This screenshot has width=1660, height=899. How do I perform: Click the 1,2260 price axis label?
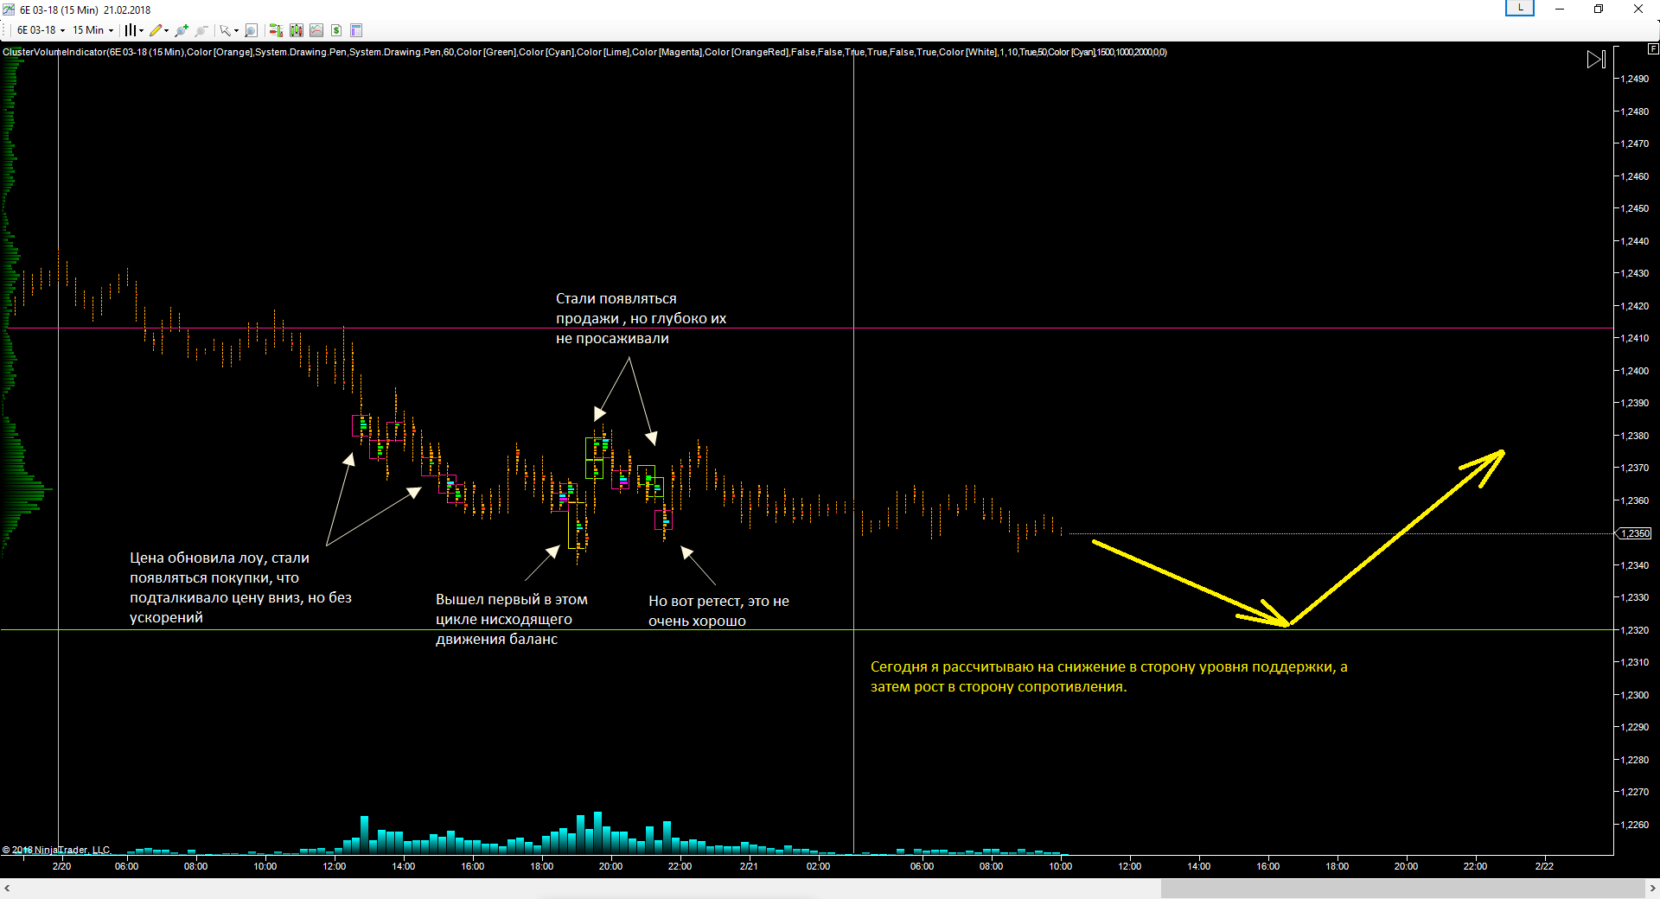[1634, 825]
